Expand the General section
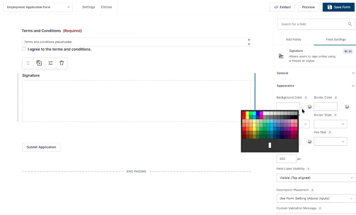The width and height of the screenshot is (356, 215). click(353, 73)
